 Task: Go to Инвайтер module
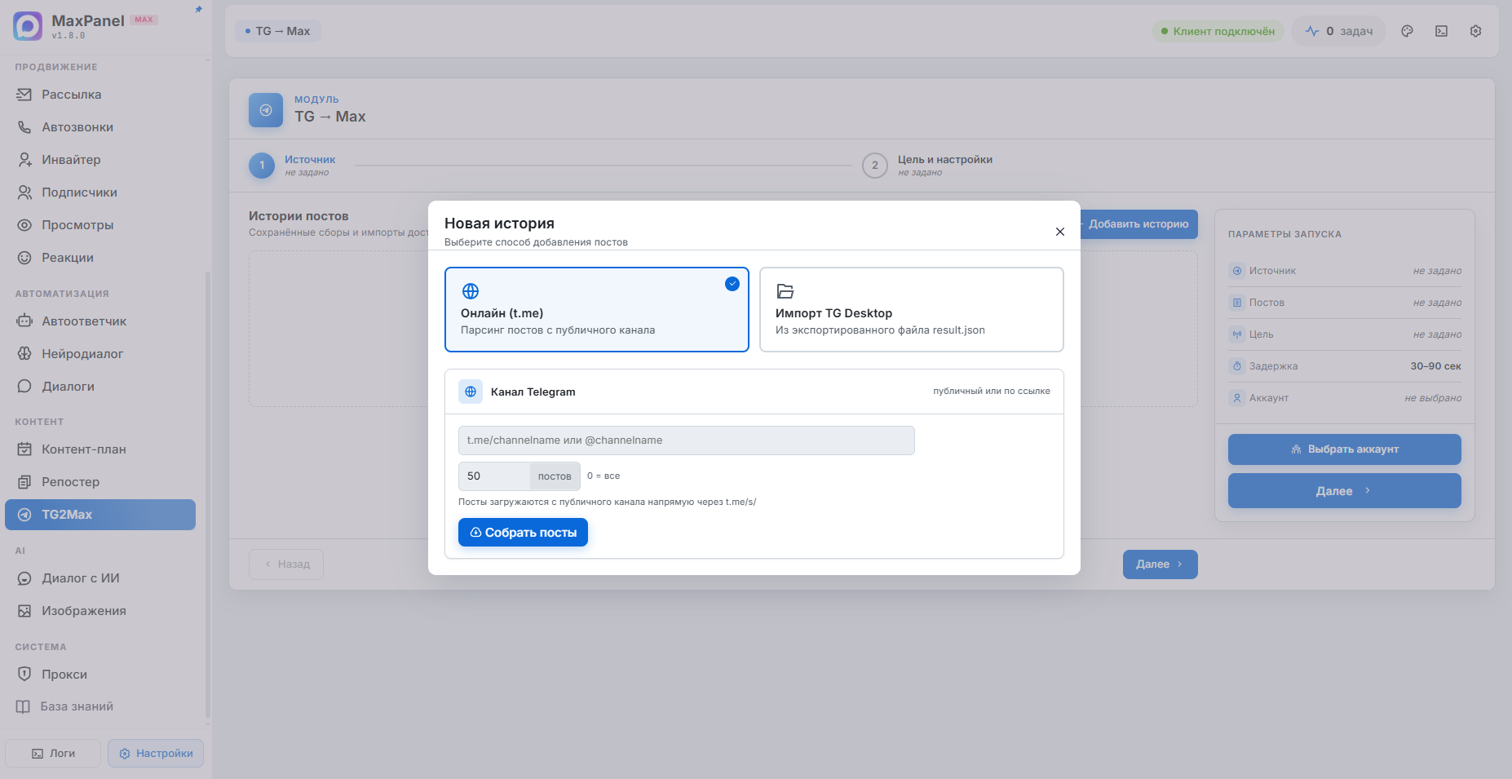[x=100, y=160]
